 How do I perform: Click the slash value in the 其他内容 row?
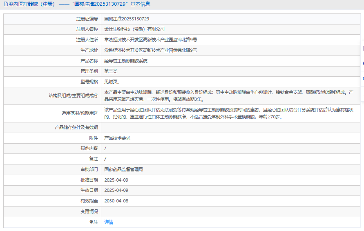tap(105, 148)
